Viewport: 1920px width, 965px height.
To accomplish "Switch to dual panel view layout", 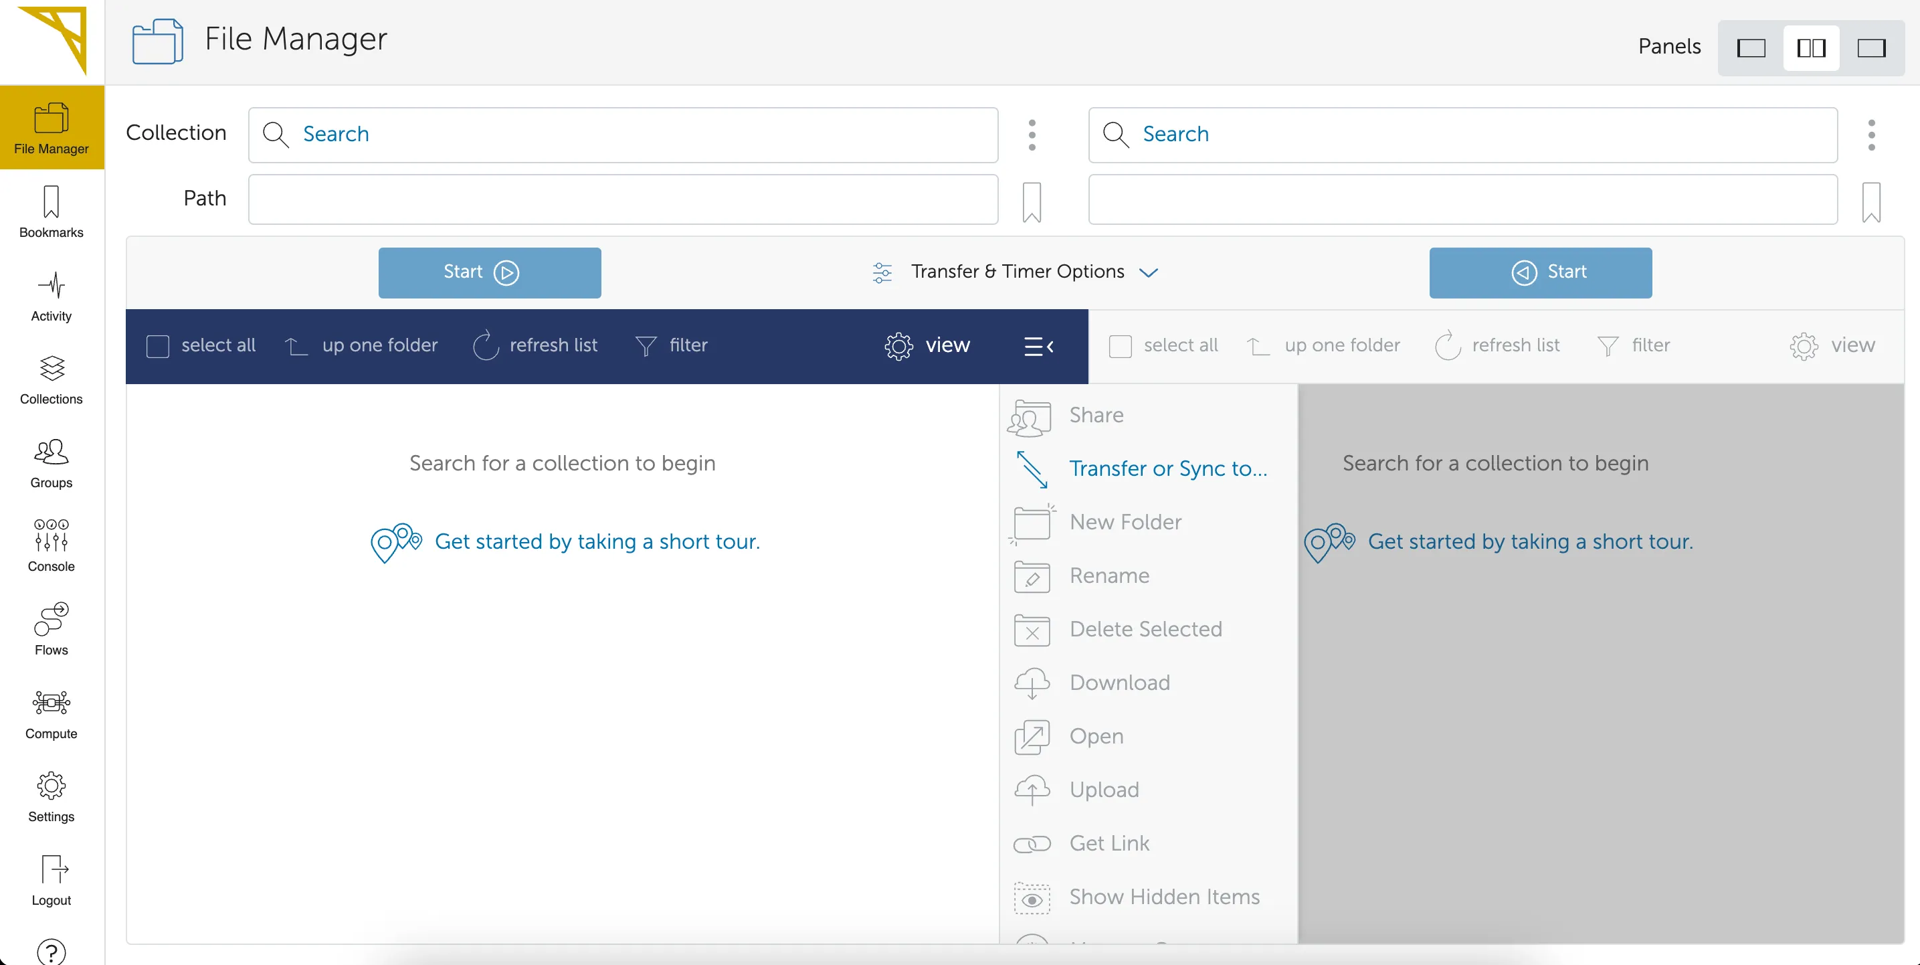I will coord(1810,46).
